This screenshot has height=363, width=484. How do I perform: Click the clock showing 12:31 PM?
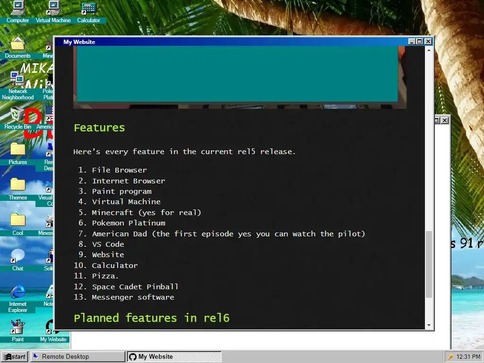coord(468,356)
